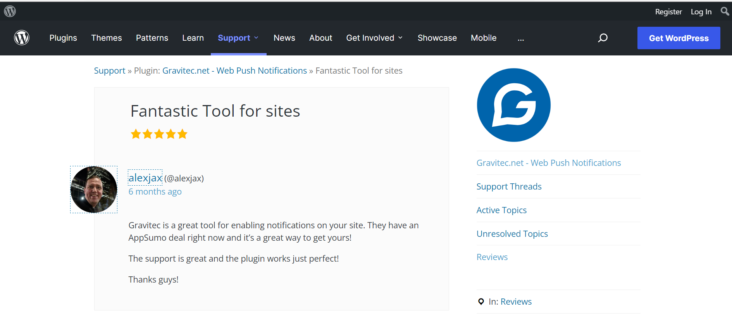Select the Support menu item
This screenshot has height=319, width=732.
[234, 38]
